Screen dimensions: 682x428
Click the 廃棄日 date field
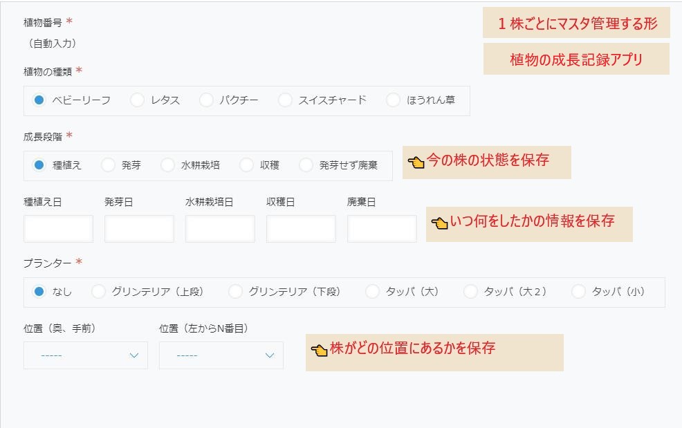382,229
